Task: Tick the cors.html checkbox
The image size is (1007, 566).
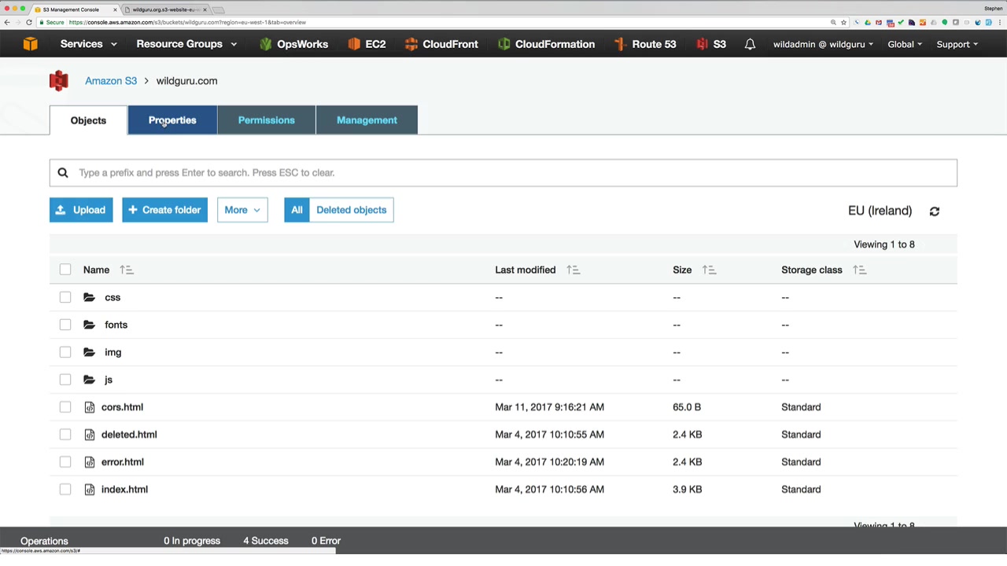Action: pos(65,407)
